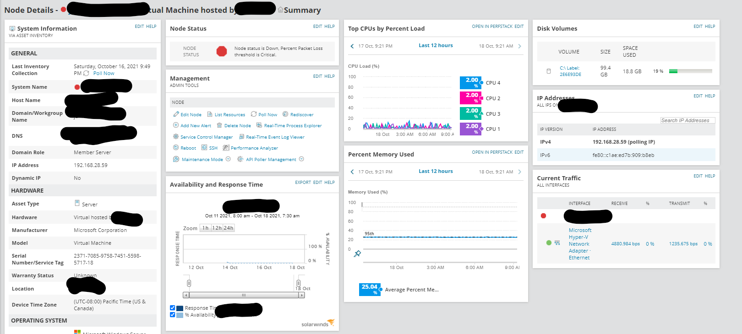The image size is (742, 334).
Task: Toggle CPU 4 series legend marker
Action: click(481, 82)
